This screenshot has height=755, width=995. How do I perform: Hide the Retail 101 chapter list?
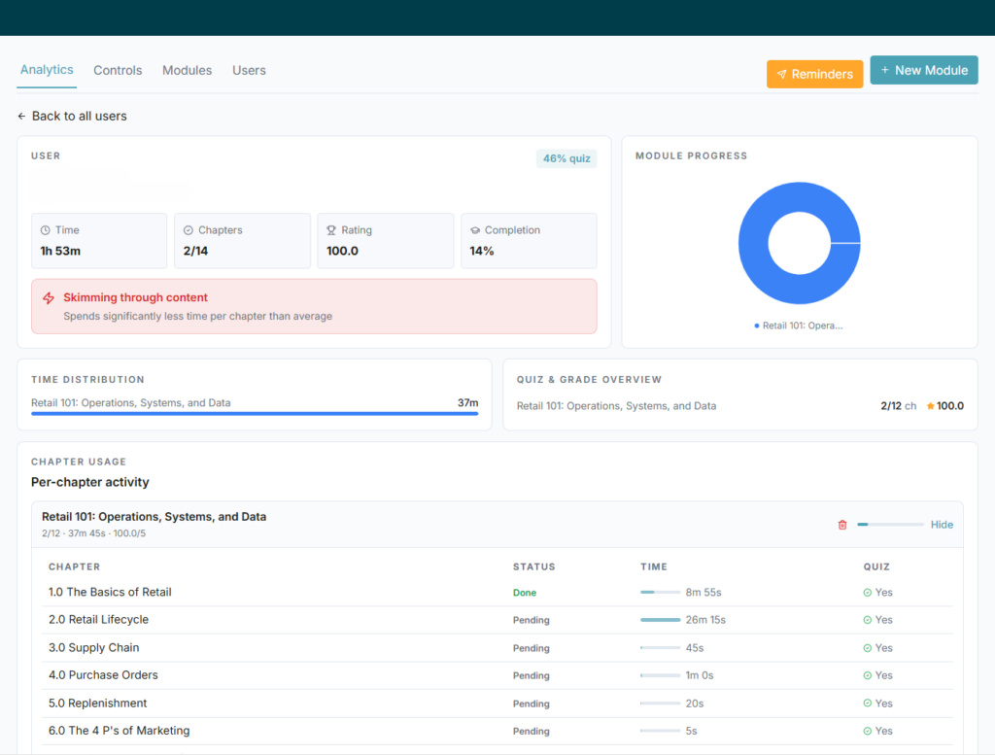pos(942,525)
